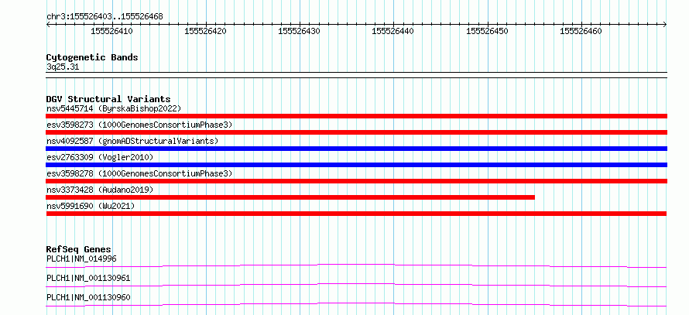
Task: Select the shorter red nsv3373428 bar
Action: (x=290, y=197)
